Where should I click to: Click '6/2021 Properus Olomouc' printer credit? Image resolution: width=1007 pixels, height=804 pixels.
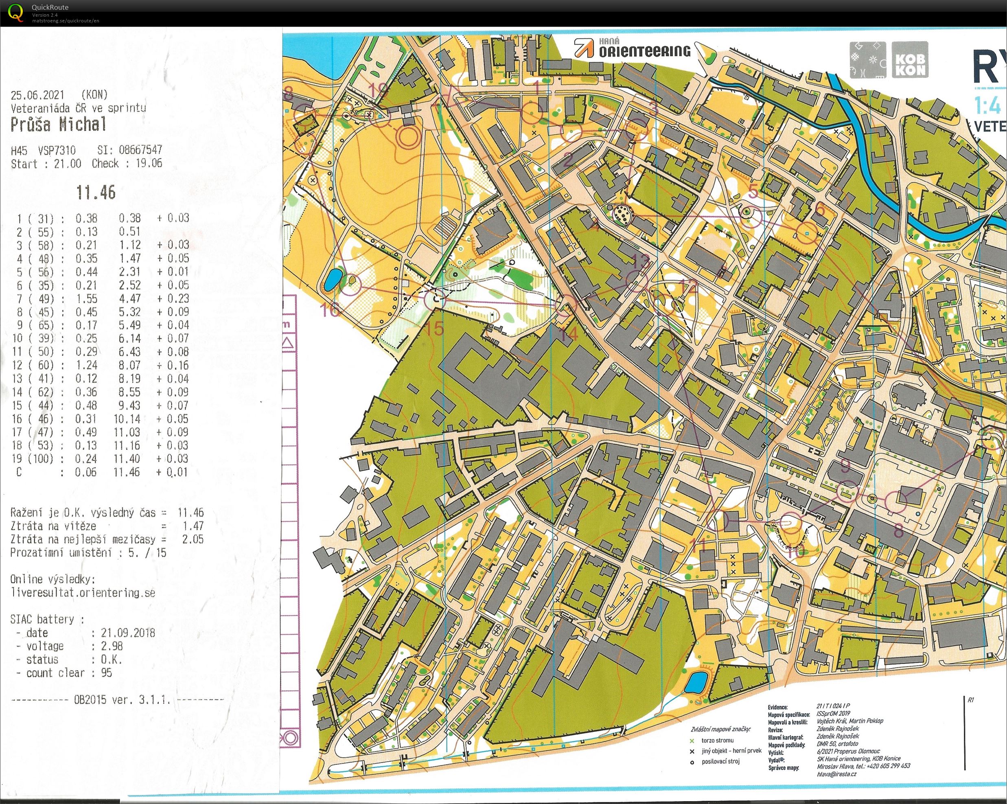pos(848,751)
